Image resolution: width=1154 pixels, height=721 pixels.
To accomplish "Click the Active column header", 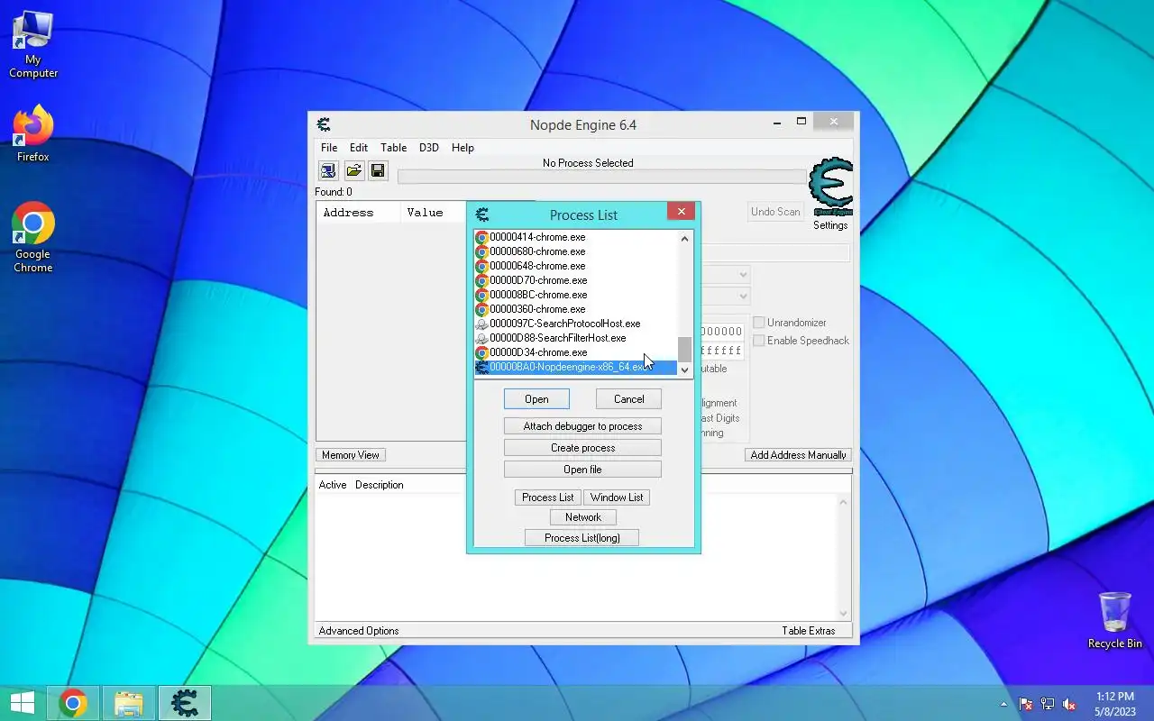I will pos(333,485).
